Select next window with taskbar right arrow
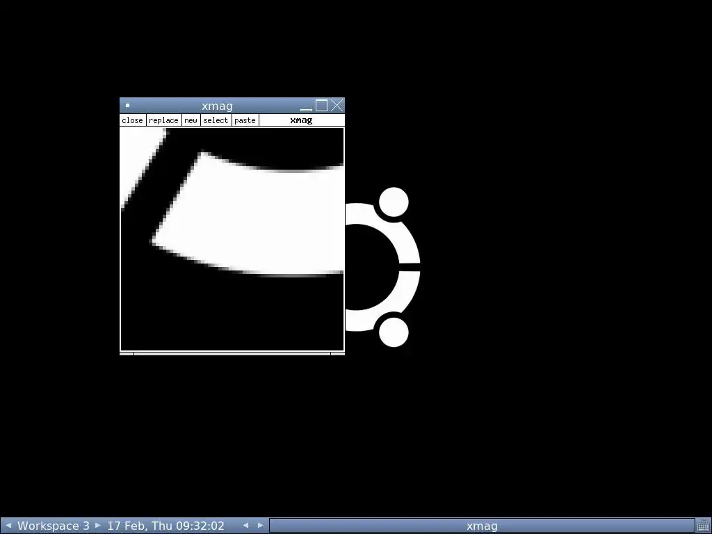 [x=261, y=526]
